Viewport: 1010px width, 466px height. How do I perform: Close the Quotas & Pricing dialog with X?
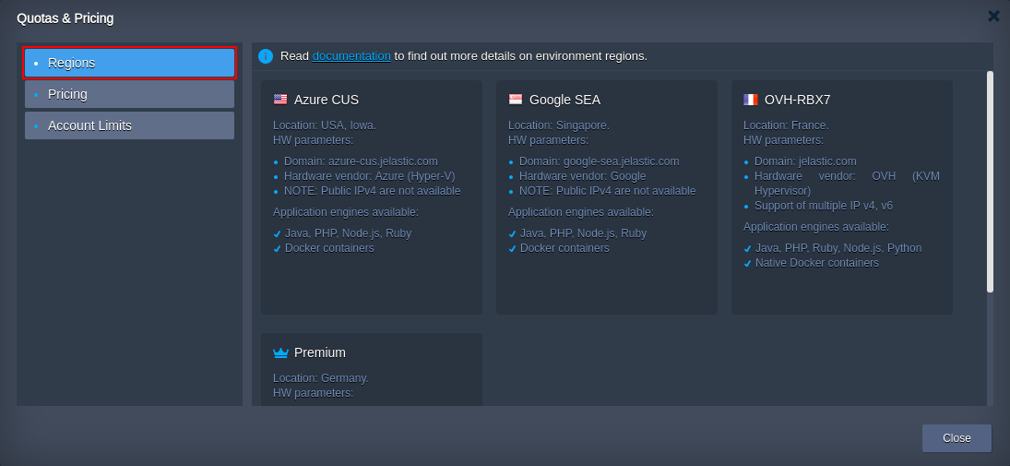tap(993, 17)
